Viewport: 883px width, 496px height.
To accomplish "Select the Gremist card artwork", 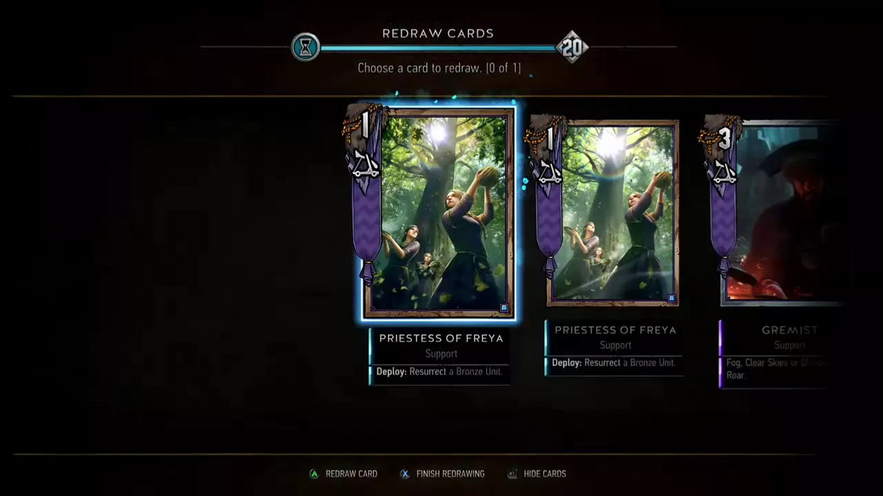I will 780,214.
